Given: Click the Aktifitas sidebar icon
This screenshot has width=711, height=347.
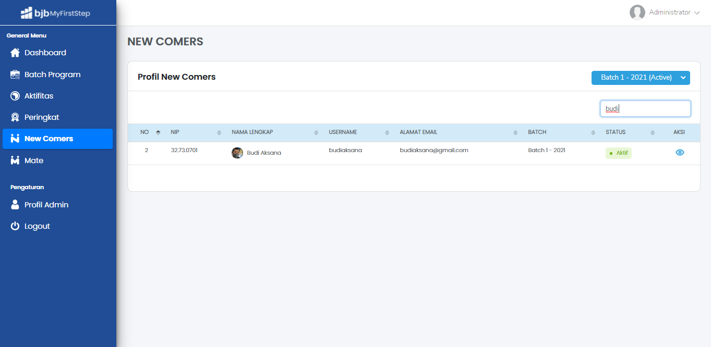Looking at the screenshot, I should click(x=15, y=96).
